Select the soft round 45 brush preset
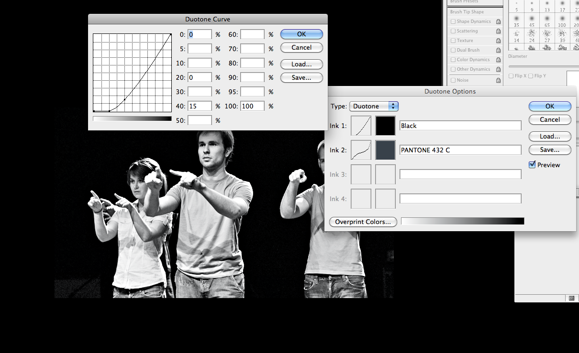This screenshot has width=579, height=353. click(x=532, y=20)
